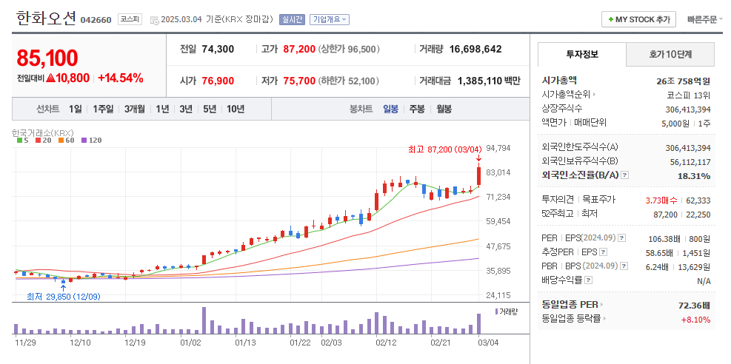Select the 일봉 candlestick chart
This screenshot has width=731, height=364.
390,109
